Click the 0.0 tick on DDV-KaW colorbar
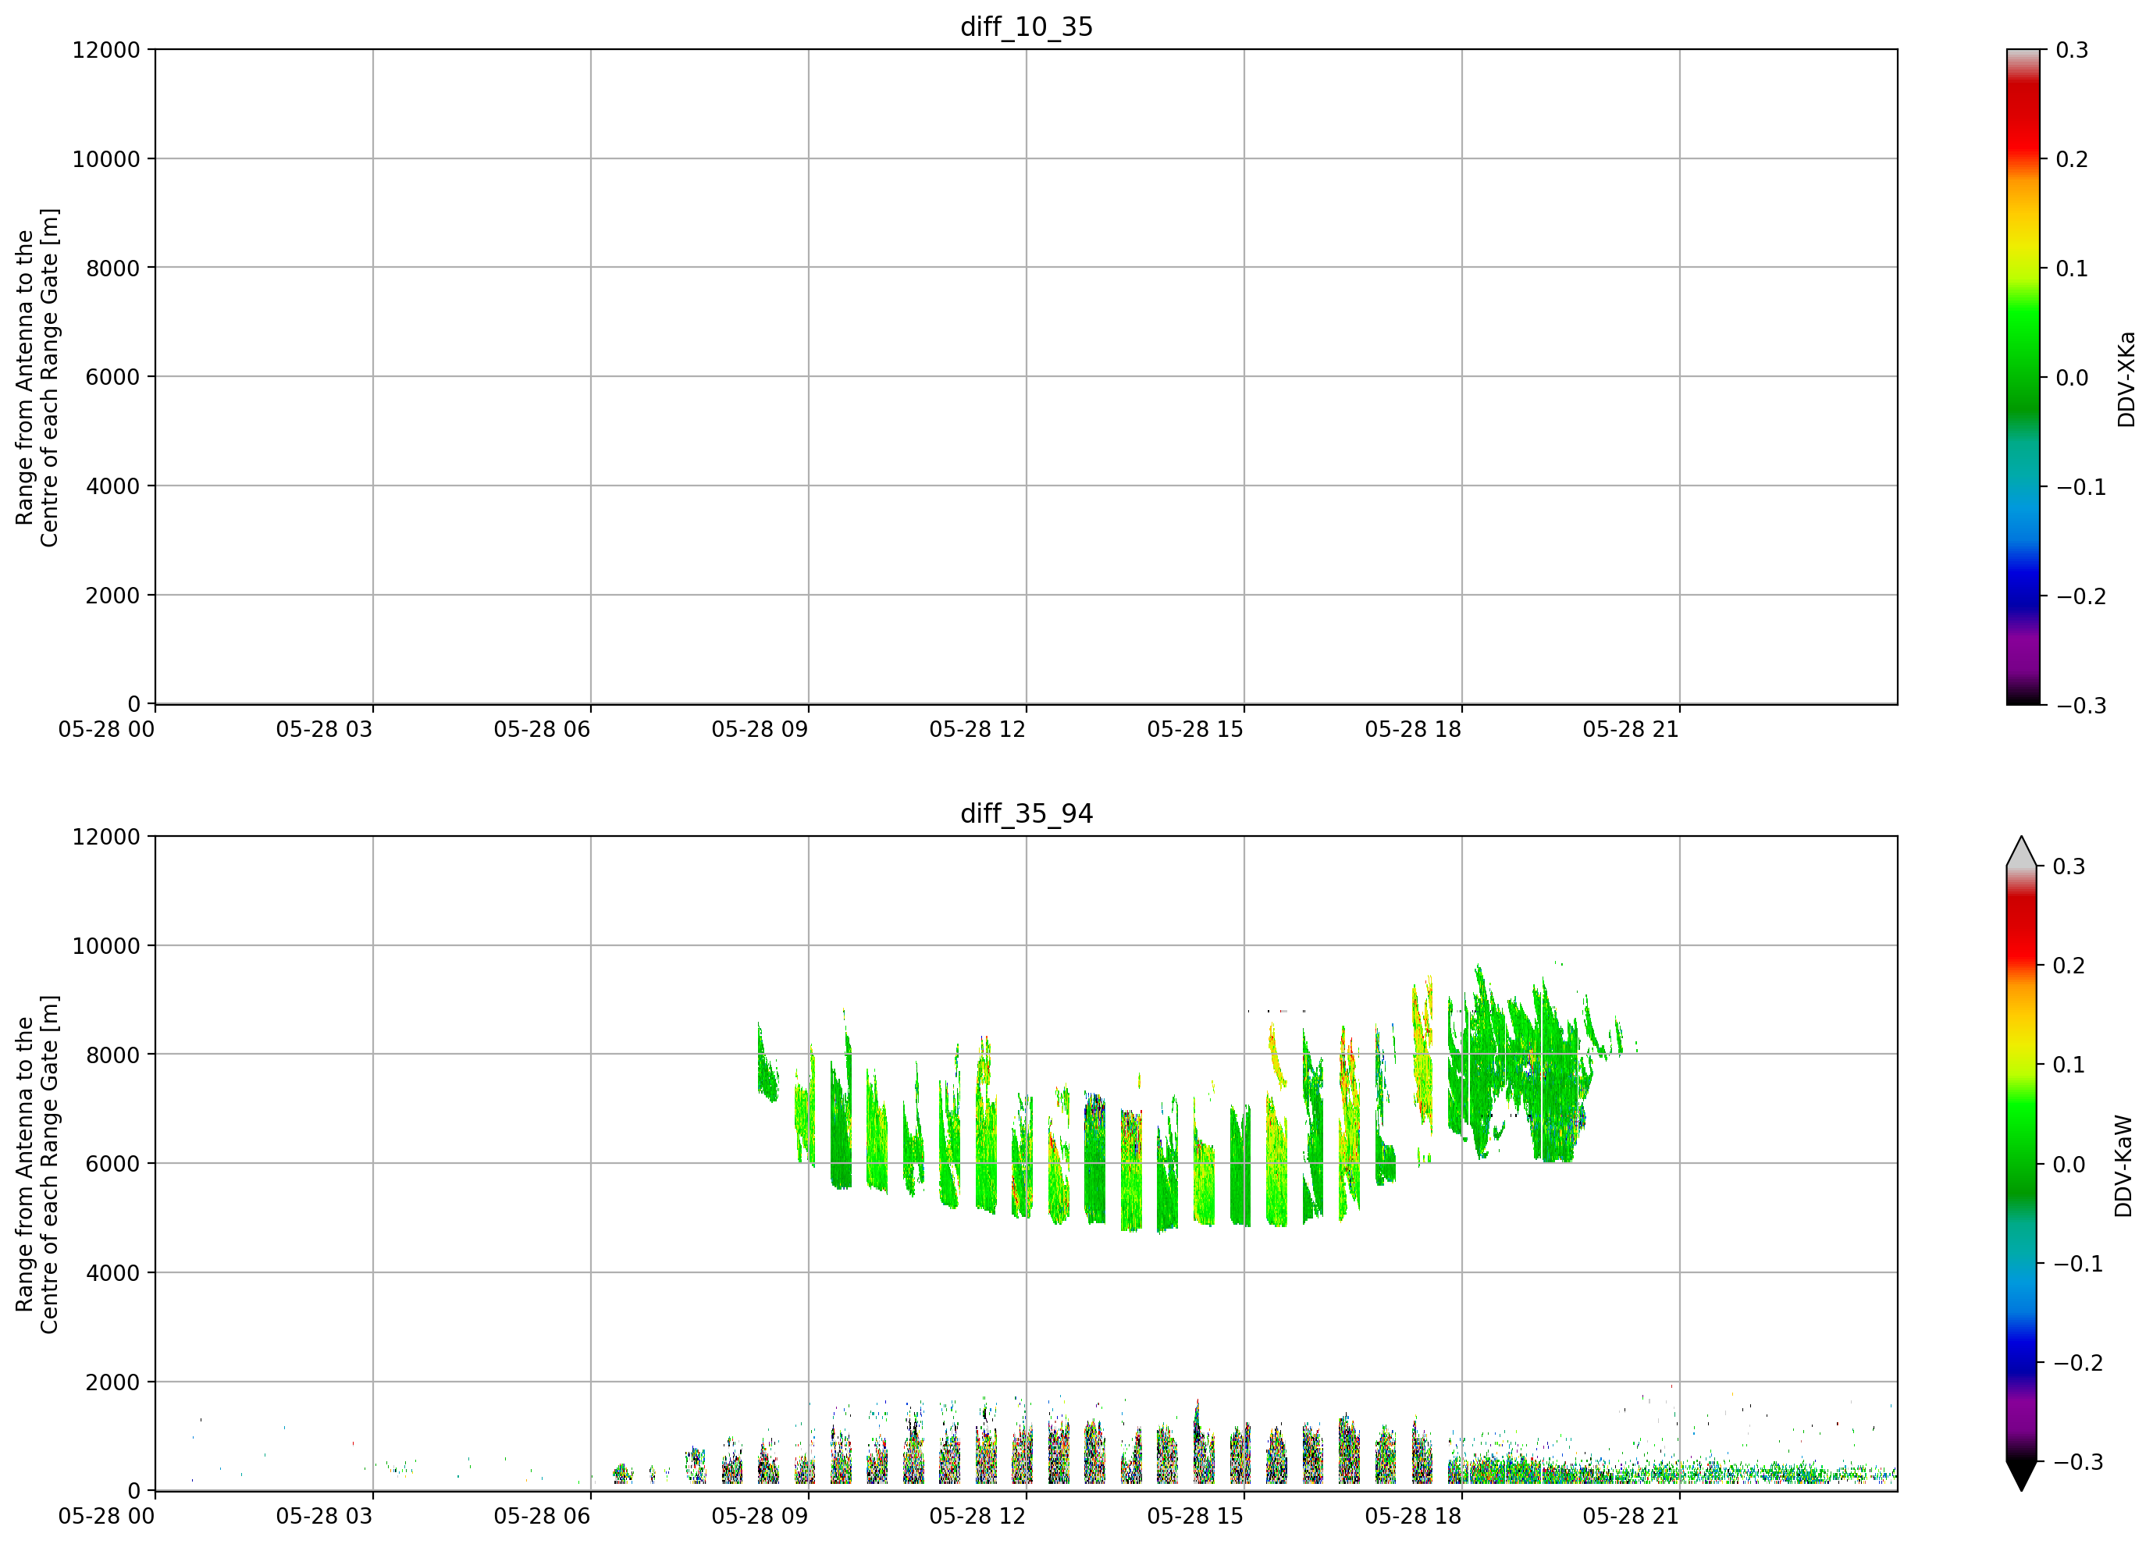This screenshot has height=1544, width=2153. (2069, 1163)
